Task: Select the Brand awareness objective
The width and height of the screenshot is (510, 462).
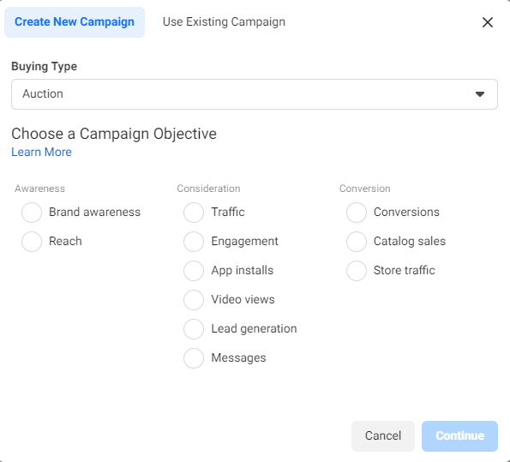Action: tap(32, 213)
